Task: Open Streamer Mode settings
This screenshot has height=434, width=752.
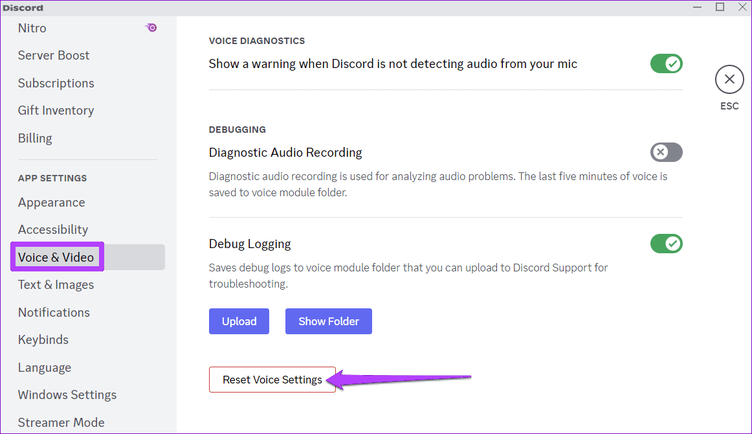Action: point(61,422)
